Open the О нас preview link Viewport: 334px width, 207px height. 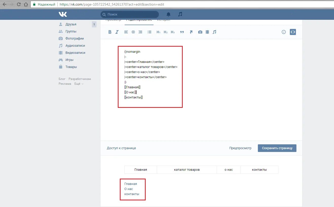click(x=129, y=189)
